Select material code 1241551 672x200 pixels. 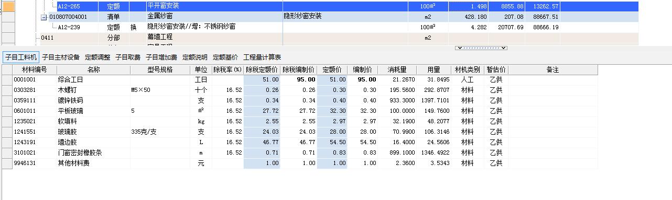pyautogui.click(x=34, y=132)
